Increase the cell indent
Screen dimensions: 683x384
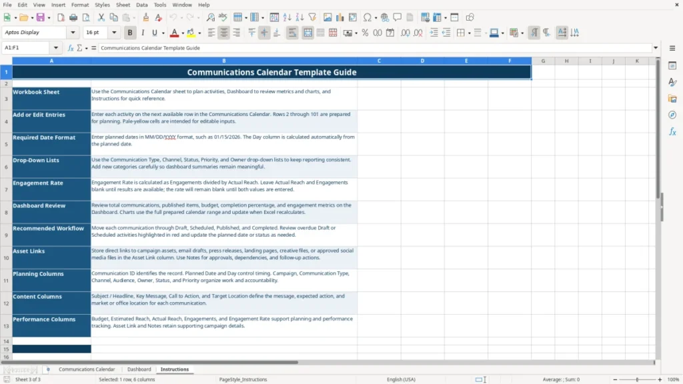(434, 33)
